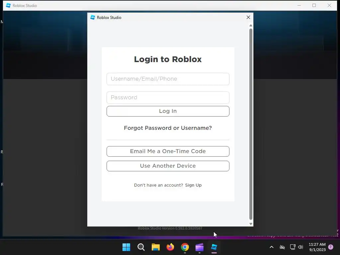The height and width of the screenshot is (255, 340).
Task: Open the purple clapperboard app in taskbar
Action: coord(199,247)
